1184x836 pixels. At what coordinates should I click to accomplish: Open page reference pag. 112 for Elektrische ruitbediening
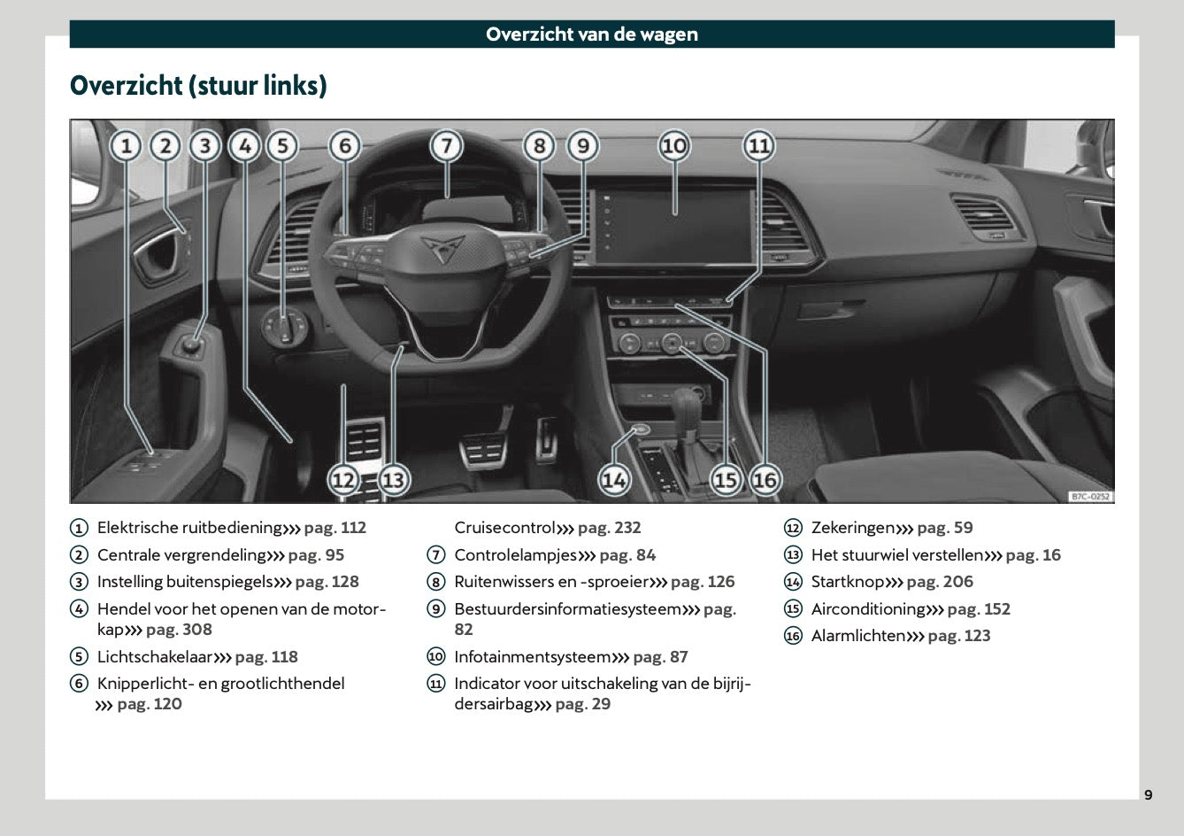pyautogui.click(x=334, y=528)
